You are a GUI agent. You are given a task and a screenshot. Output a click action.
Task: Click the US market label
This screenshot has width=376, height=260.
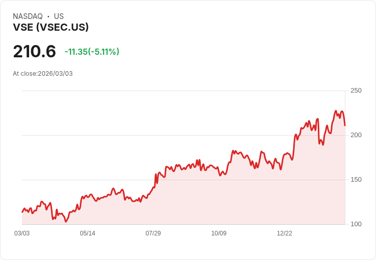pos(59,16)
